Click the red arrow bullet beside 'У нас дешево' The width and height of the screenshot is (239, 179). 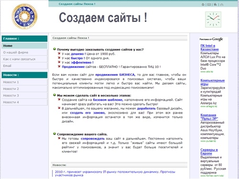pyautogui.click(x=59, y=53)
